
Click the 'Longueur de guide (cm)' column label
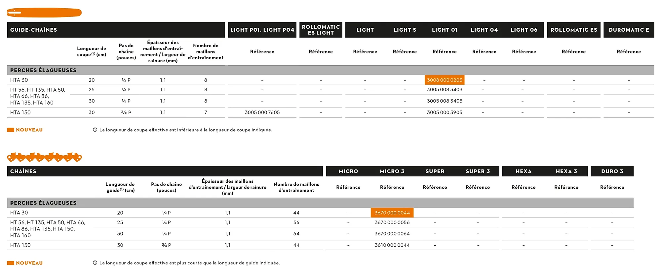[x=120, y=187]
